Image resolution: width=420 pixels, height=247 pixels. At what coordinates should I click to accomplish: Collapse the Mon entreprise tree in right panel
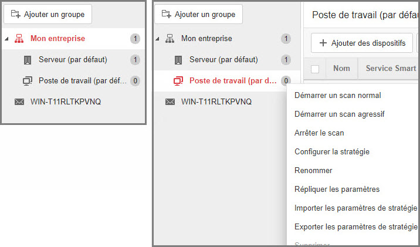point(158,39)
